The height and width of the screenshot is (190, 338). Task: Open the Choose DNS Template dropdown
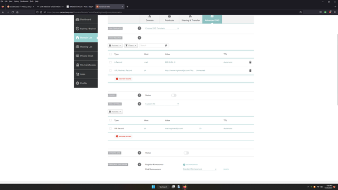point(162,28)
